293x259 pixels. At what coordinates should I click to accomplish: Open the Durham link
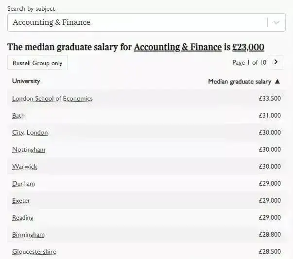(23, 184)
